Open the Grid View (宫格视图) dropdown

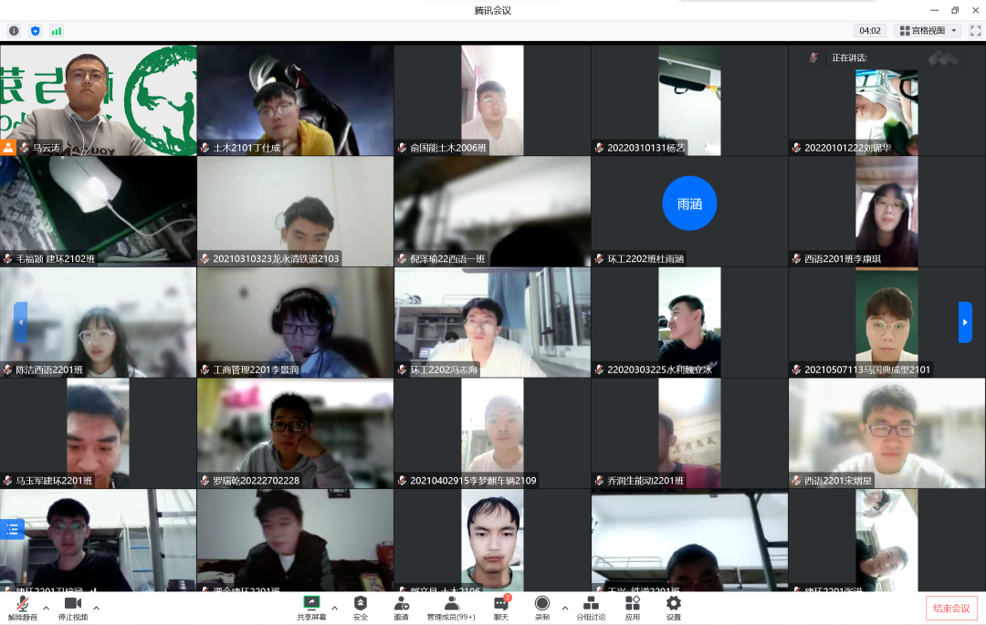928,30
